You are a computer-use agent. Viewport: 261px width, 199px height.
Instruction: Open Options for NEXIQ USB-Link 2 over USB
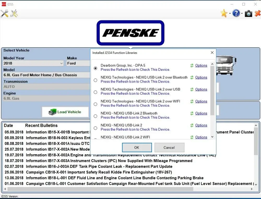pos(201,89)
